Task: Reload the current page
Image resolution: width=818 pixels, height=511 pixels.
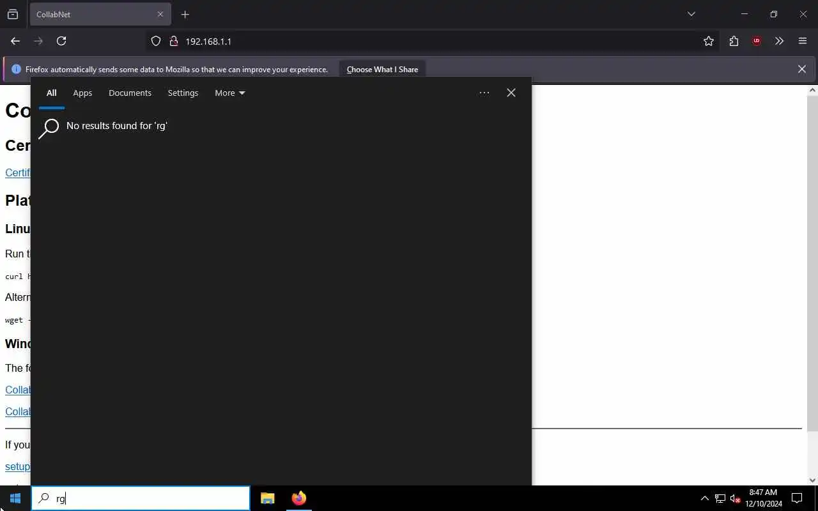Action: [x=61, y=41]
